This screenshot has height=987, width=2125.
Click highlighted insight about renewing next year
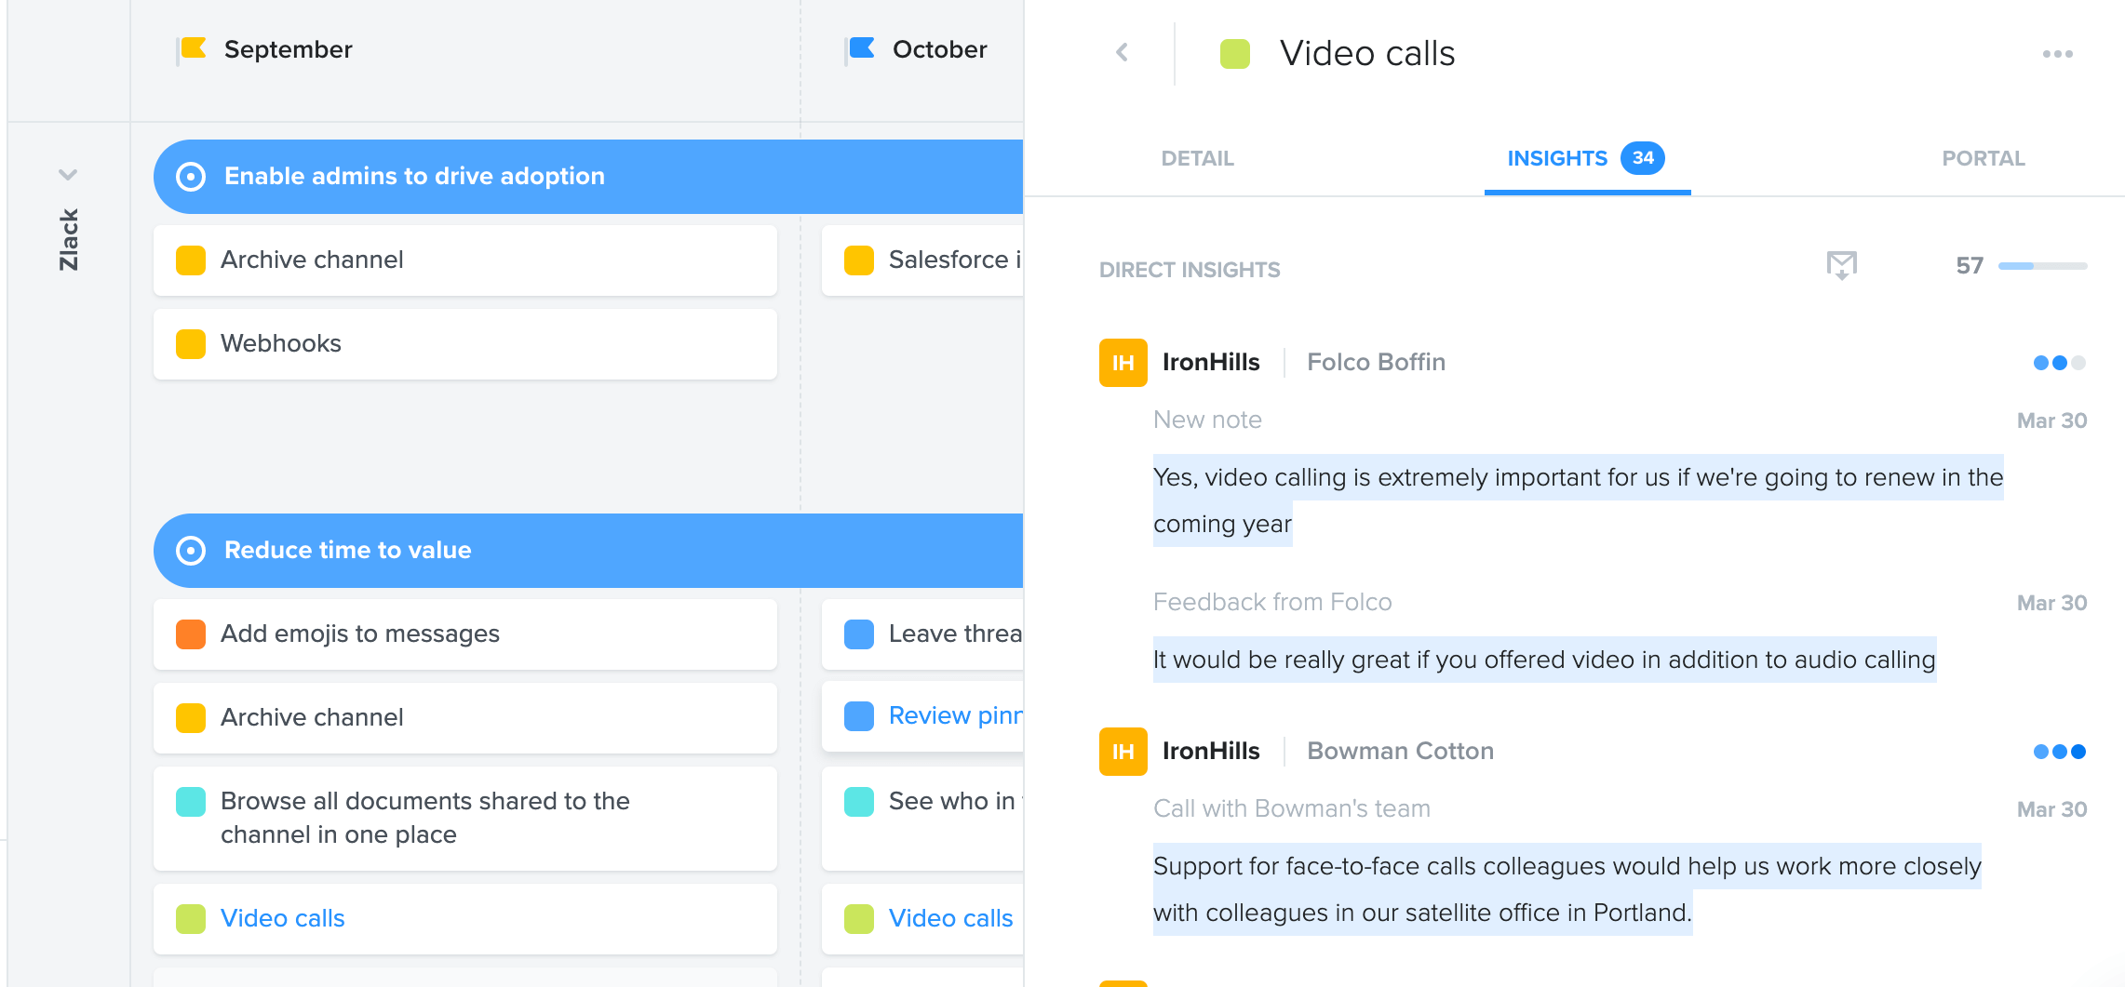(1578, 500)
